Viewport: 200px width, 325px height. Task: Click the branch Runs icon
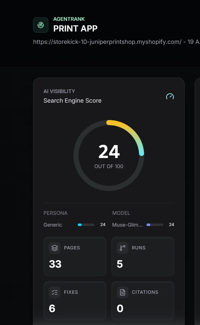tap(123, 248)
